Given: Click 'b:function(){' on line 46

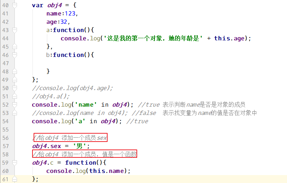Looking at the screenshot, I should [70, 55].
